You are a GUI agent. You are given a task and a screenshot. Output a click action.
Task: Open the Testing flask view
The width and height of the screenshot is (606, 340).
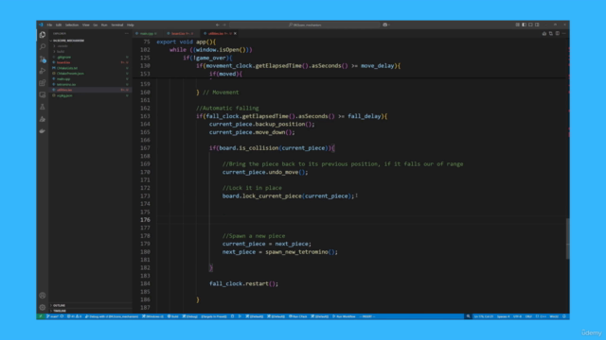[42, 107]
